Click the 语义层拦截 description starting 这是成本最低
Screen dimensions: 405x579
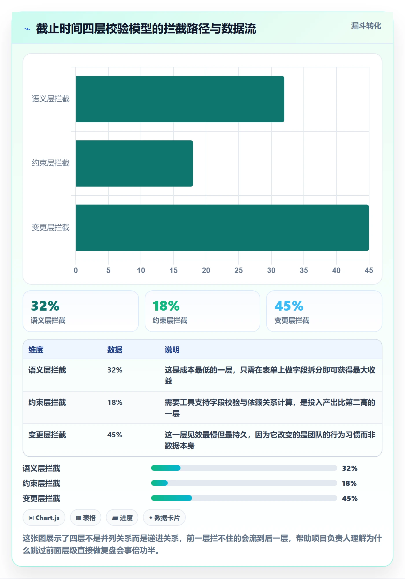pyautogui.click(x=270, y=375)
